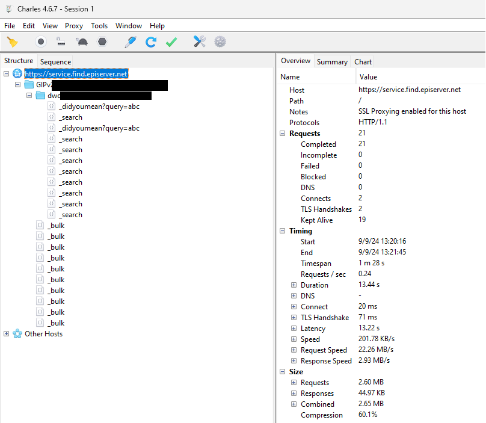This screenshot has height=423, width=486.
Task: Click the green Validate checkmark icon
Action: coord(171,42)
